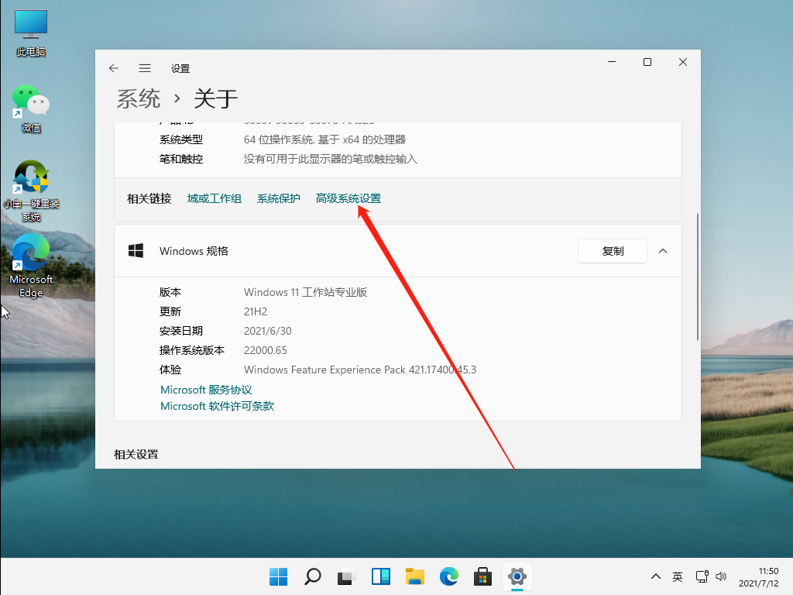Viewport: 793px width, 595px height.
Task: Select the update value 21H2
Action: click(256, 311)
